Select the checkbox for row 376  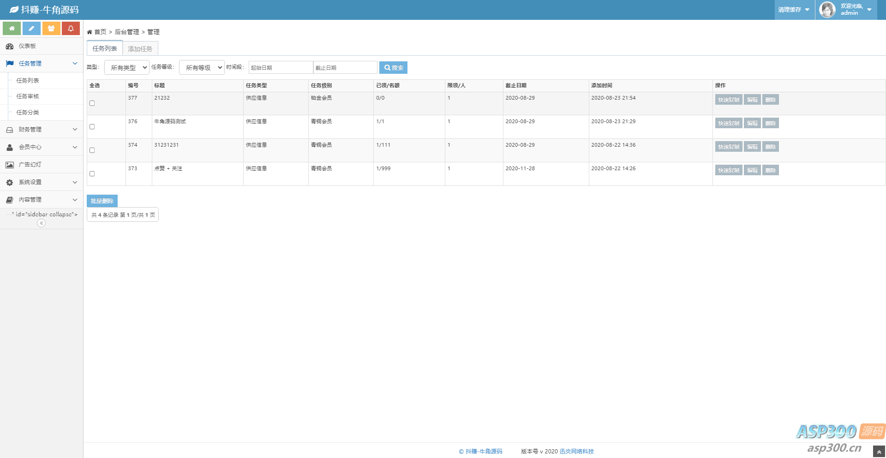point(92,127)
